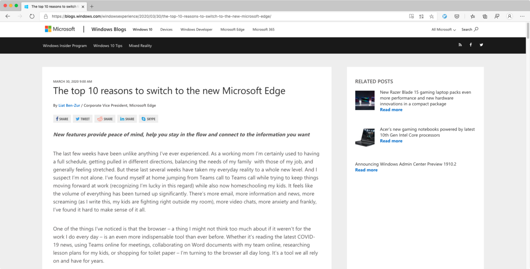530x269 pixels.
Task: Reload the page with the refresh icon
Action: click(x=32, y=16)
